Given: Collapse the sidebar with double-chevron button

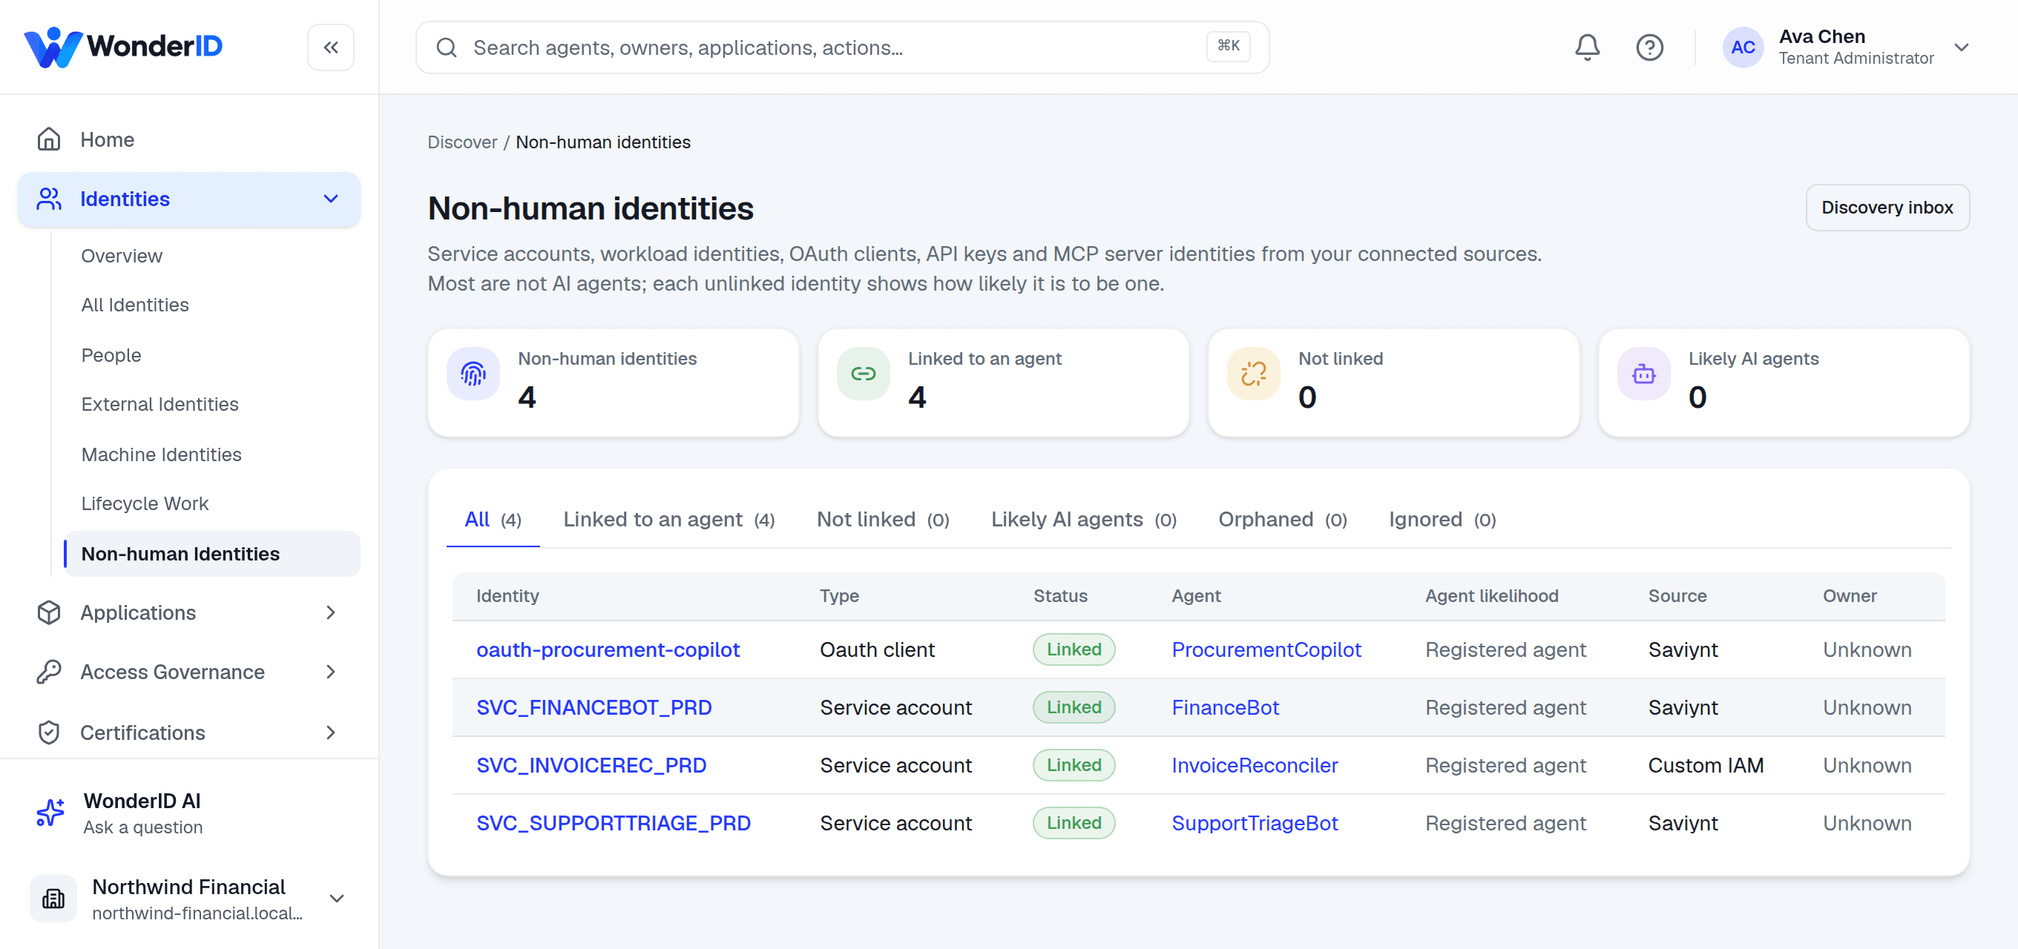Looking at the screenshot, I should [x=331, y=47].
